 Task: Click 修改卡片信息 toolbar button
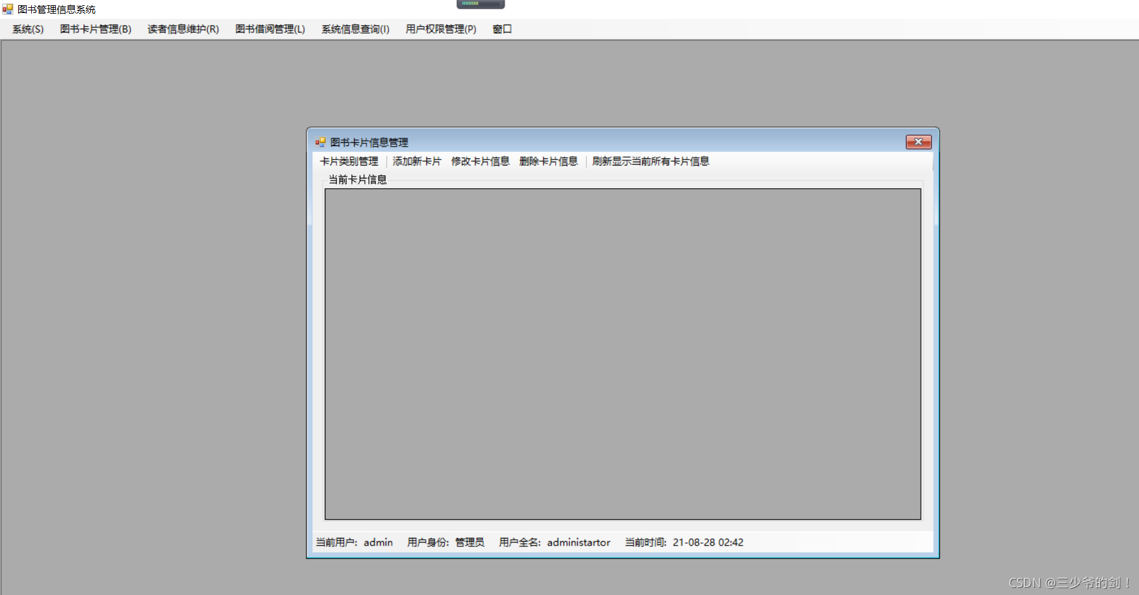[x=481, y=162]
